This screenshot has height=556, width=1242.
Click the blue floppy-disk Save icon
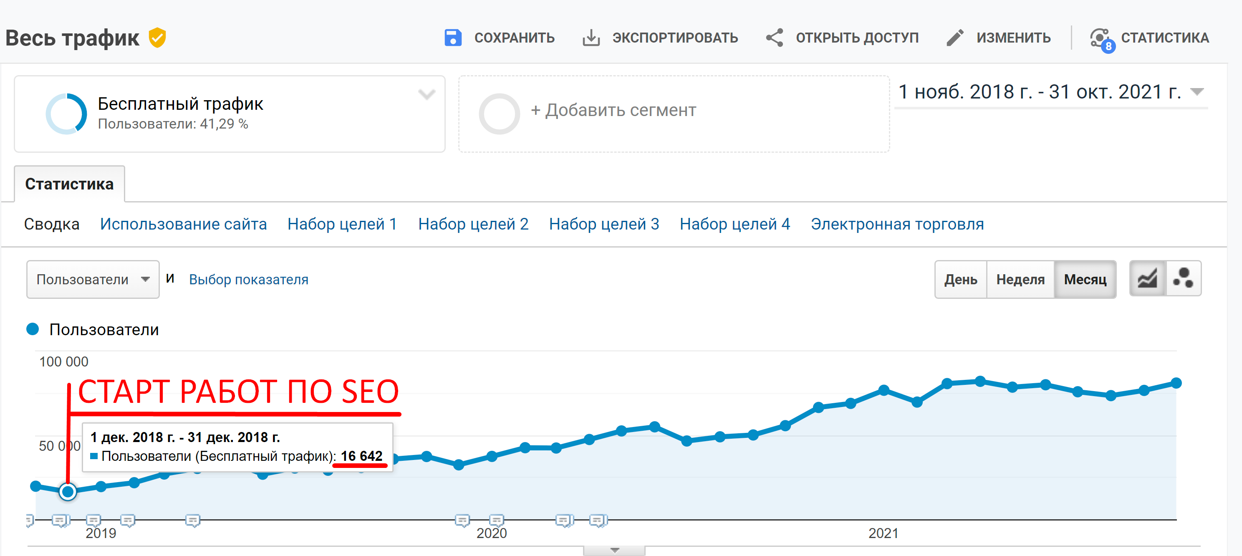(452, 38)
